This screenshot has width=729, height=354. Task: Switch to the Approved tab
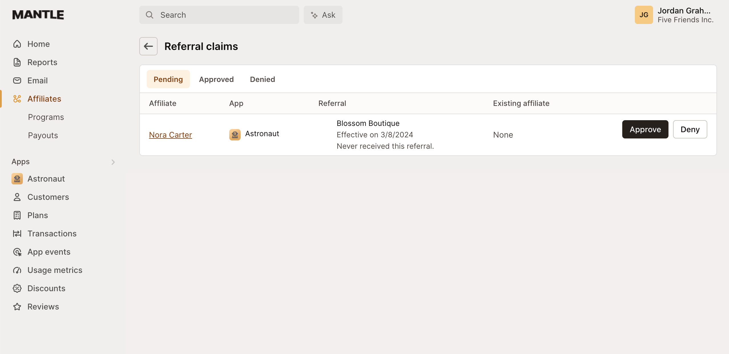[x=216, y=79]
